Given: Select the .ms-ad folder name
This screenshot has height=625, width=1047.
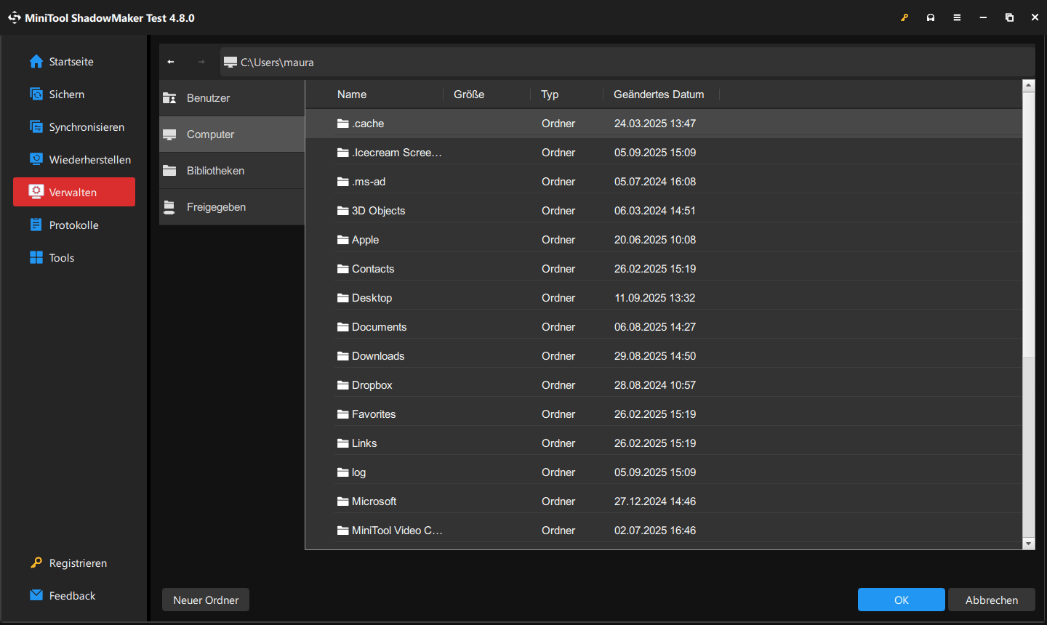Looking at the screenshot, I should click(x=369, y=182).
